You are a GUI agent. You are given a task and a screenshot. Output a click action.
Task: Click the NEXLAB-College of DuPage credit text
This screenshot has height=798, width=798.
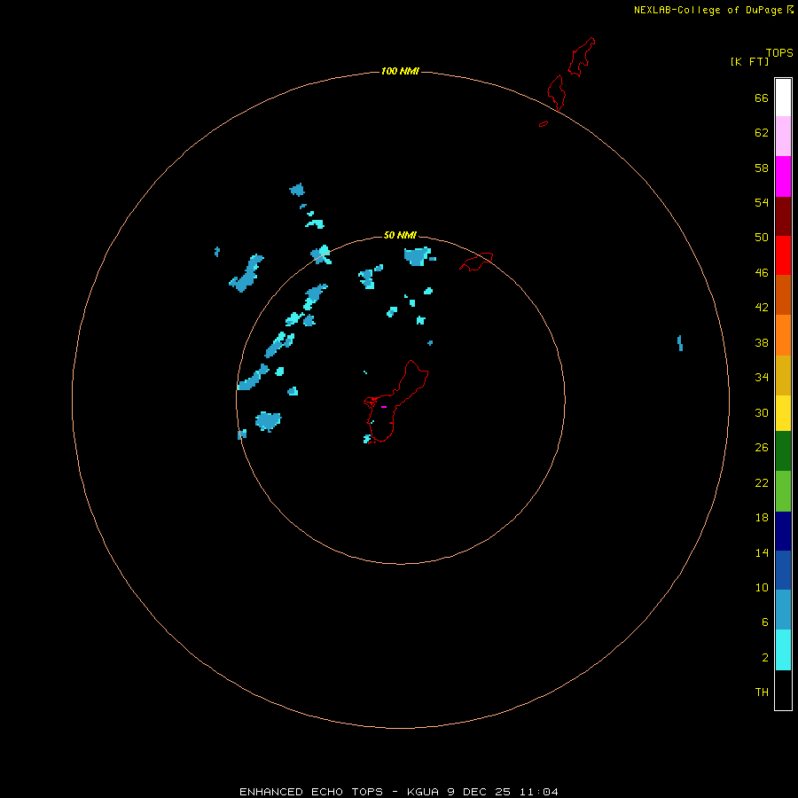[708, 10]
